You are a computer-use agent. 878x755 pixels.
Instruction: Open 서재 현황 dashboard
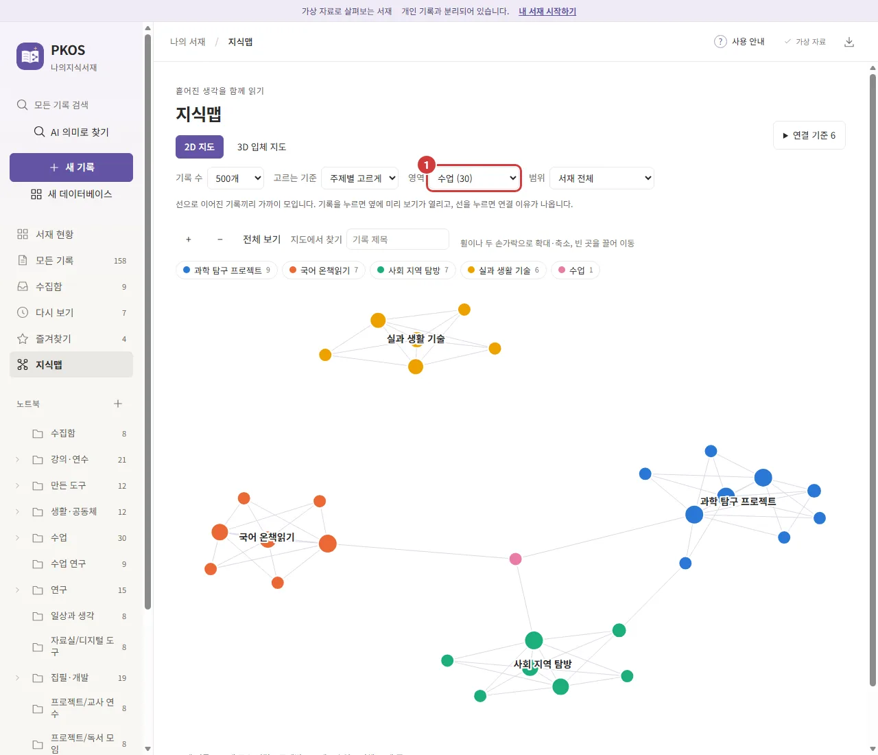(71, 235)
